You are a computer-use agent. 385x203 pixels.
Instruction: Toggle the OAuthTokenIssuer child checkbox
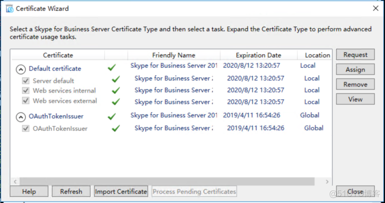(x=26, y=128)
